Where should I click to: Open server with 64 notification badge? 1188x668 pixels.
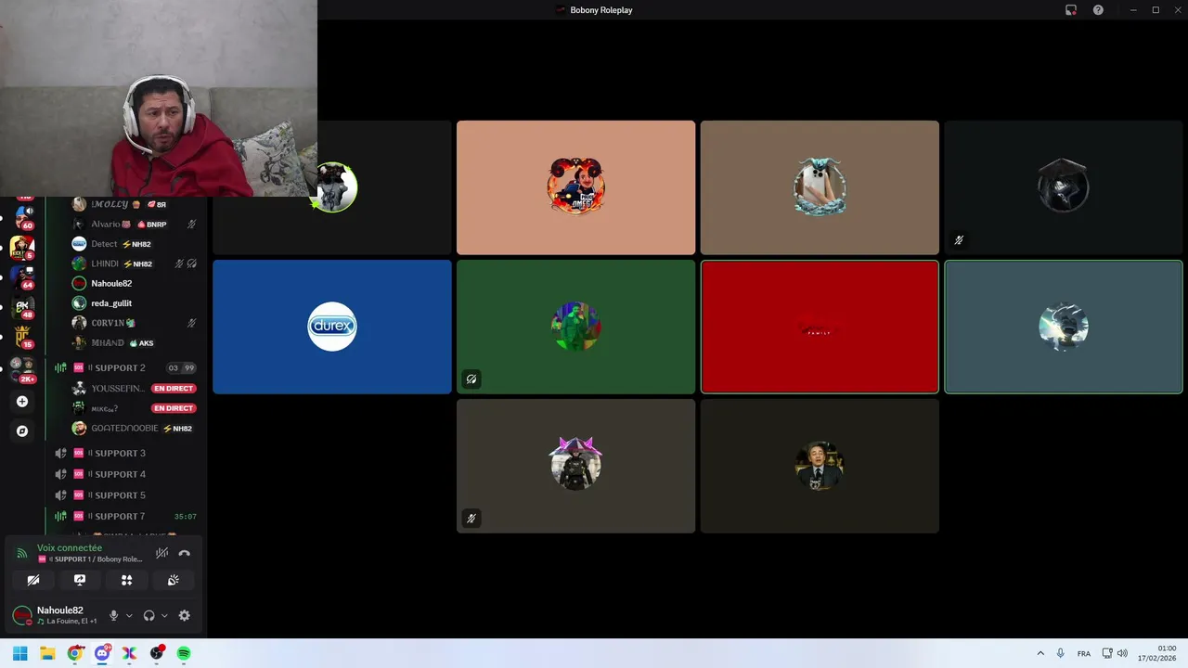pyautogui.click(x=22, y=276)
